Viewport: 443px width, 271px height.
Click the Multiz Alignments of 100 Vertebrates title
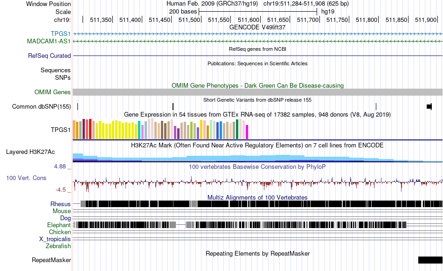click(257, 197)
